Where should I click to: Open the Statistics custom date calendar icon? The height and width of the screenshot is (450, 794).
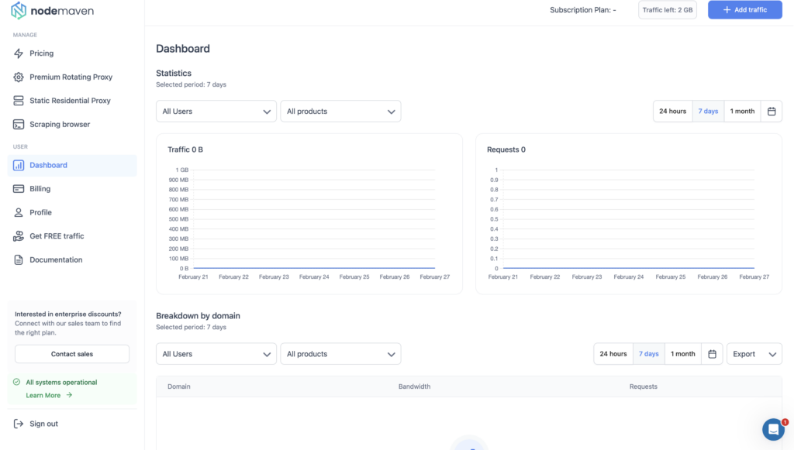click(x=772, y=112)
